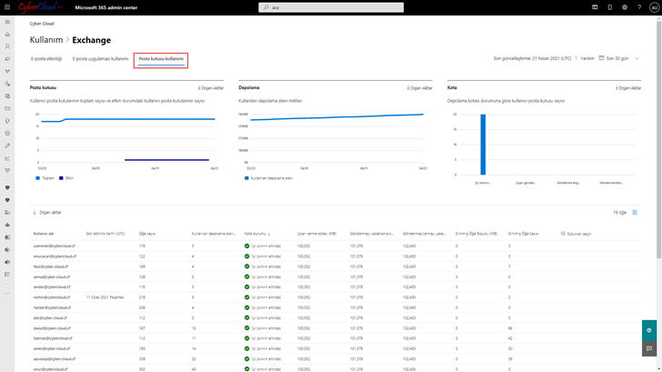Image resolution: width=662 pixels, height=372 pixels.
Task: Focus the Ara search box
Action: click(x=331, y=7)
